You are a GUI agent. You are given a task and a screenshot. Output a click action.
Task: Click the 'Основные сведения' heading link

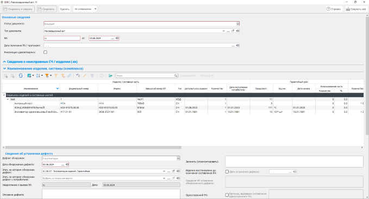pyautogui.click(x=16, y=17)
